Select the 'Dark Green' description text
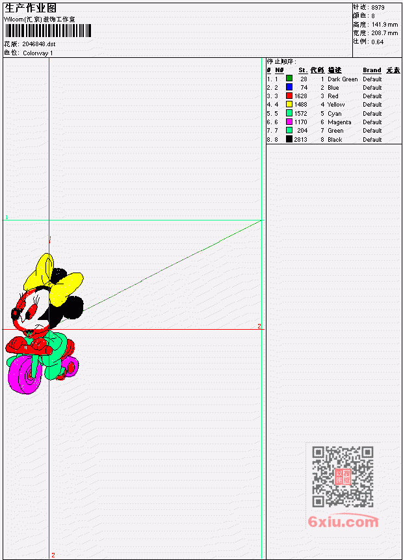Screen dimensions: 403x560 [x=343, y=79]
